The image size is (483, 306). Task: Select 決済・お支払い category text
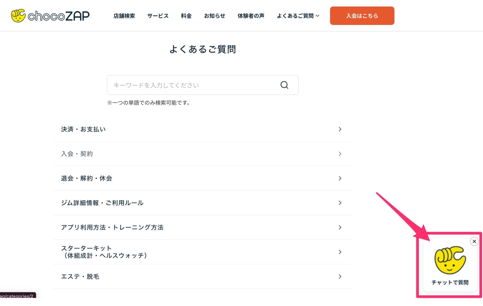pyautogui.click(x=83, y=129)
